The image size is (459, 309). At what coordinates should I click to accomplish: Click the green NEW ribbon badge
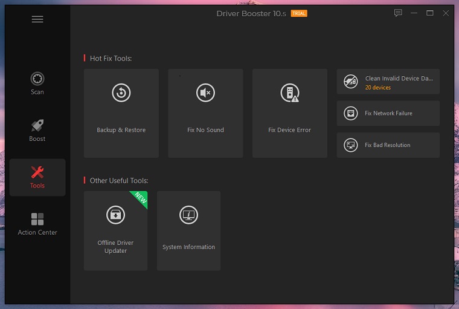140,198
